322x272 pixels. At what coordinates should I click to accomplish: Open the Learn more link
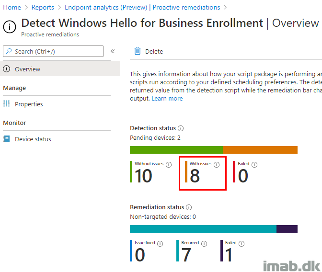(x=167, y=99)
